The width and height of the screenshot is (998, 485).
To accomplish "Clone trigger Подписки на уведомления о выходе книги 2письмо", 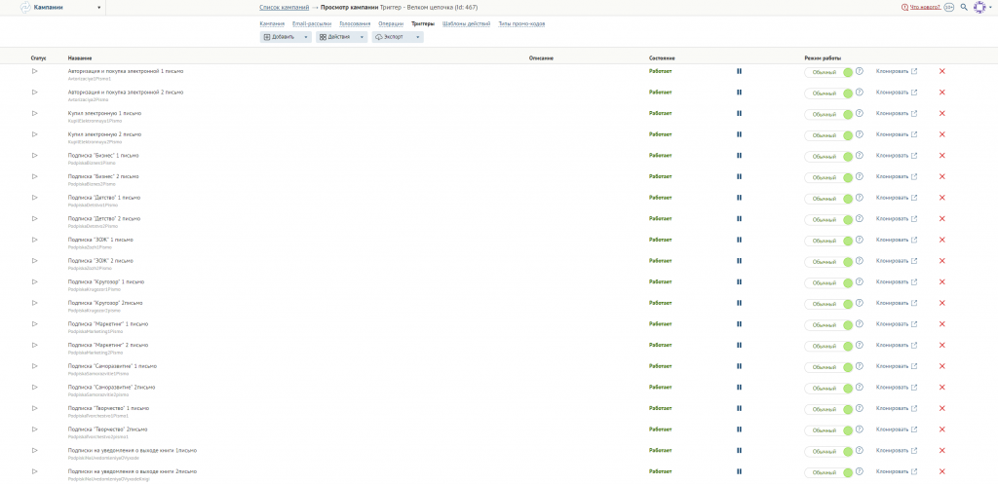I will (897, 471).
